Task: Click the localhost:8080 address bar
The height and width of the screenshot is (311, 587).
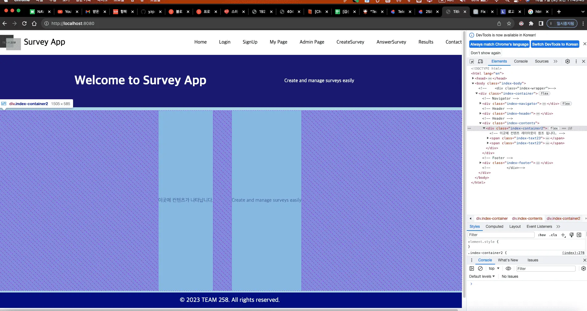Action: click(268, 23)
